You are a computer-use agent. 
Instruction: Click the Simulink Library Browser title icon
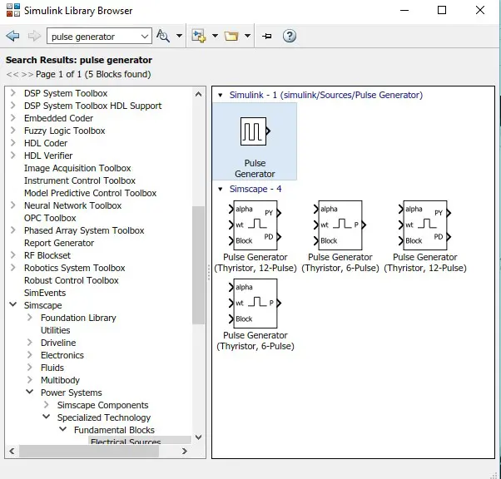[11, 11]
